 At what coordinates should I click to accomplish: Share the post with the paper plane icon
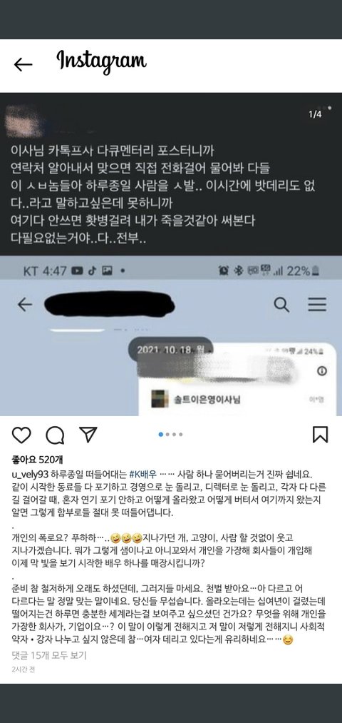pyautogui.click(x=88, y=435)
